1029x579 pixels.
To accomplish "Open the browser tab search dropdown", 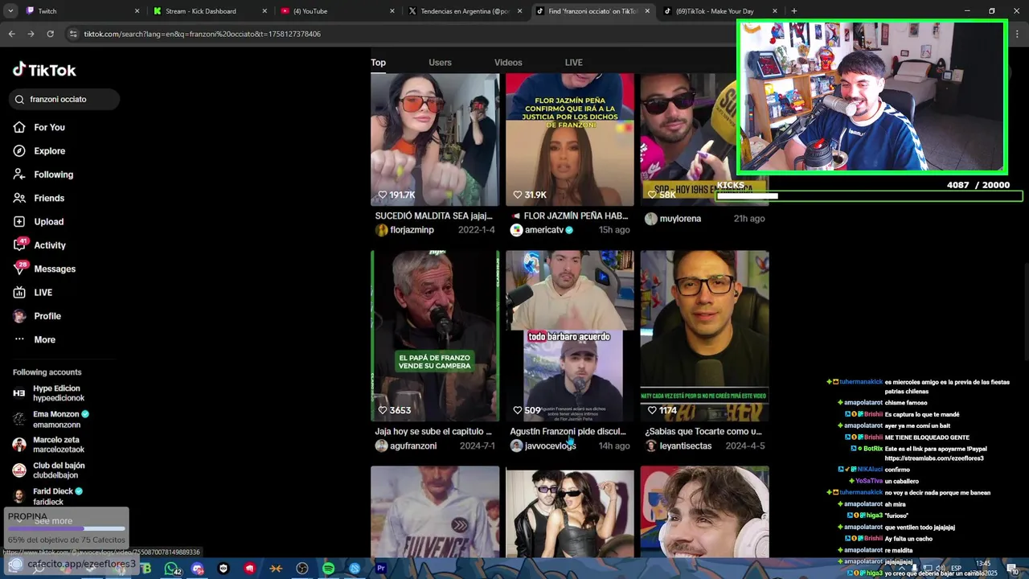I will (10, 11).
